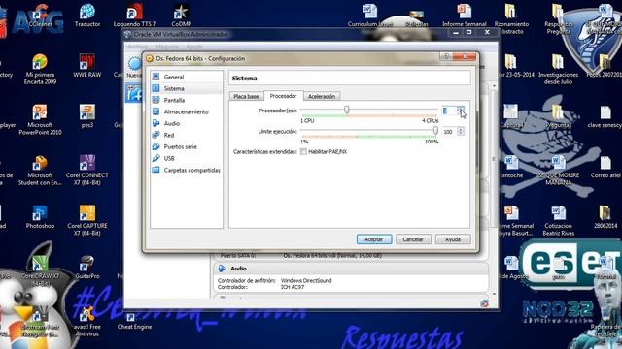Click the 'Windows DirectSound' text in VirtualBox details
This screenshot has width=622, height=349.
306,280
